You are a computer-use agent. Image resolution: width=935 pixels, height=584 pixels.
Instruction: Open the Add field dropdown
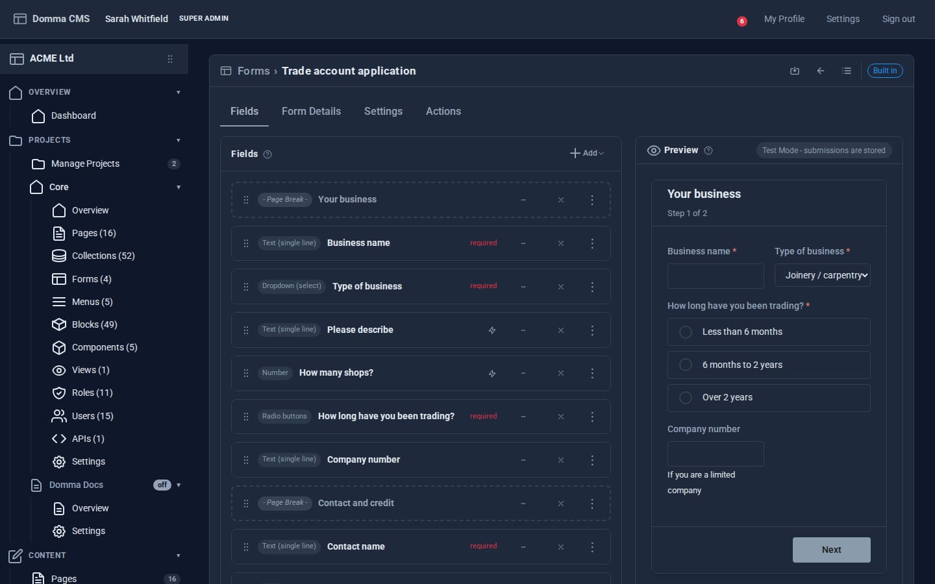[587, 153]
